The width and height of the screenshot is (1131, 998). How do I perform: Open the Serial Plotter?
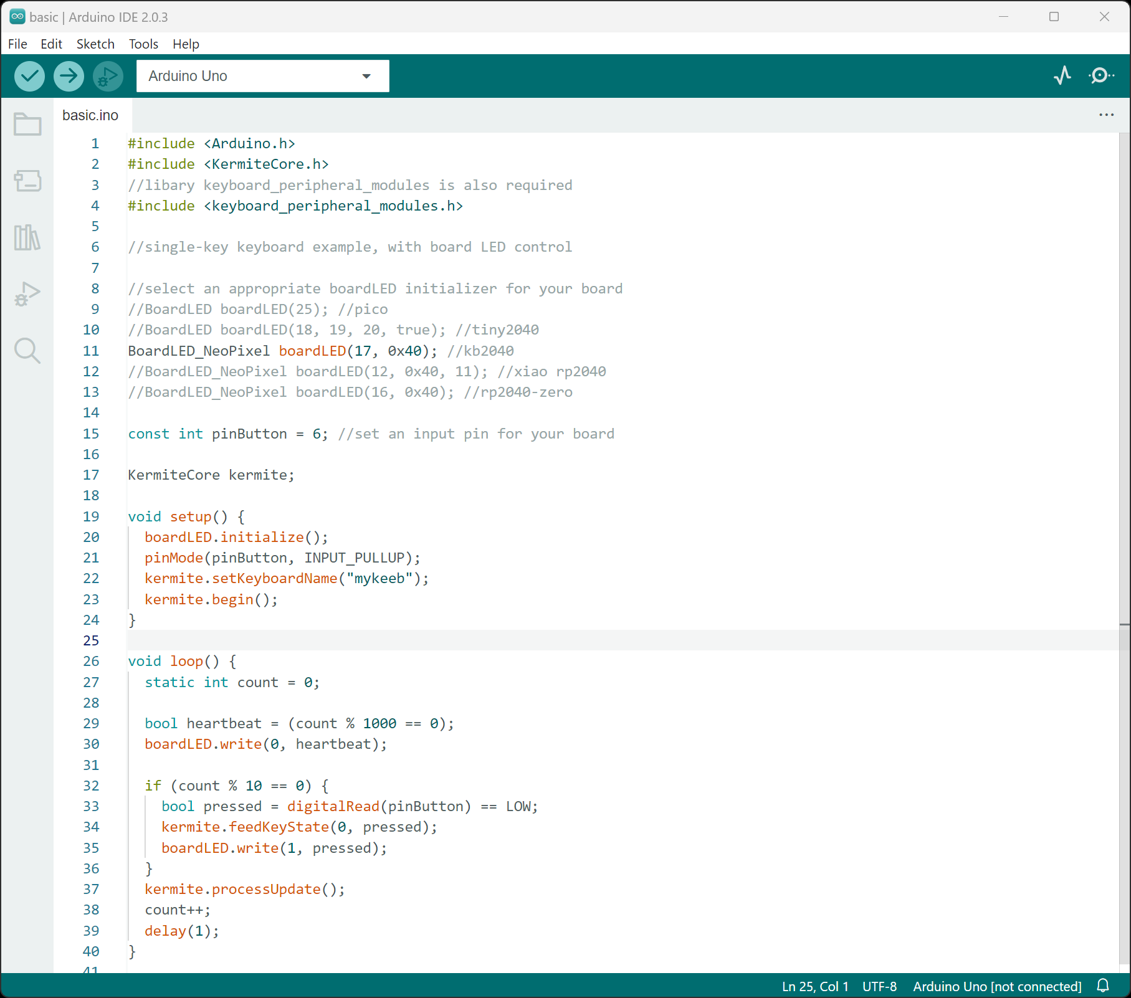click(1062, 75)
